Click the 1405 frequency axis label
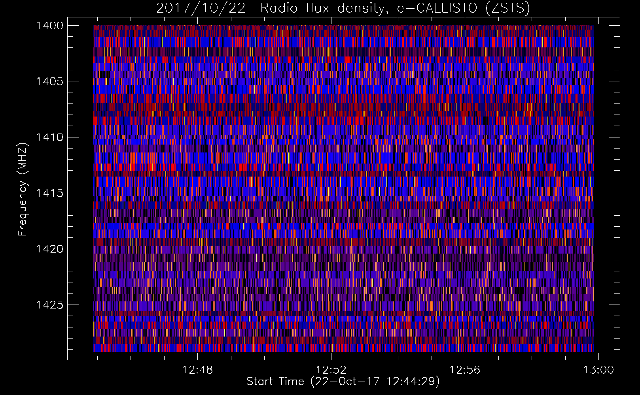 (x=49, y=81)
